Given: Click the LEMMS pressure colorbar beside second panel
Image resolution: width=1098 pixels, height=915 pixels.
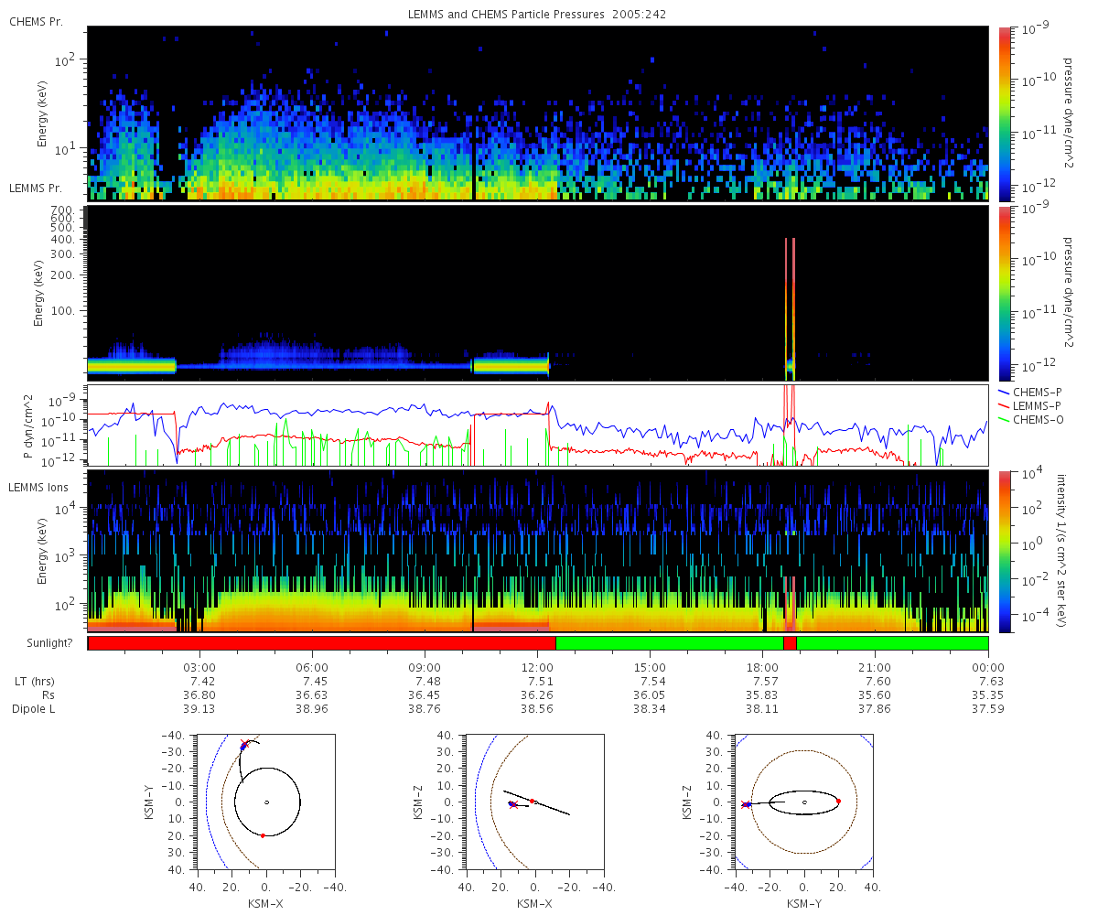Looking at the screenshot, I should tap(1003, 294).
